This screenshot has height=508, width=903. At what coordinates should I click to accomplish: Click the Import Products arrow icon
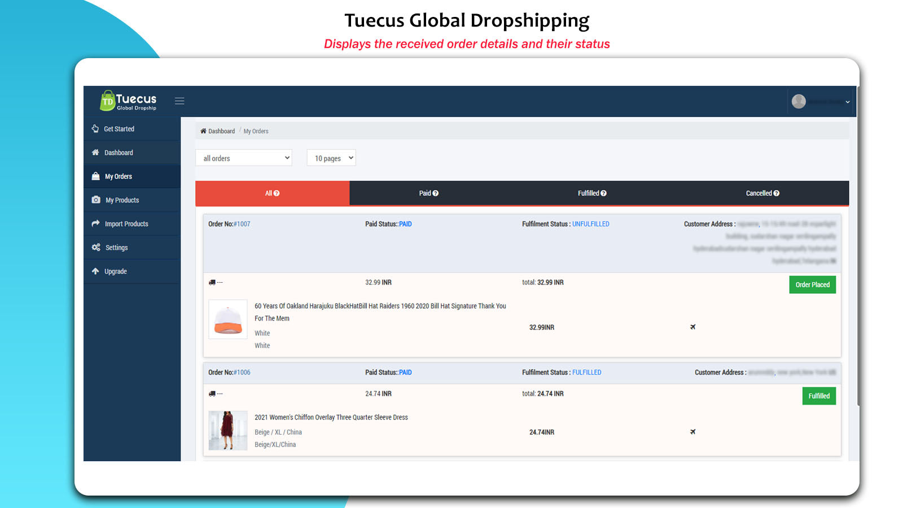point(95,224)
